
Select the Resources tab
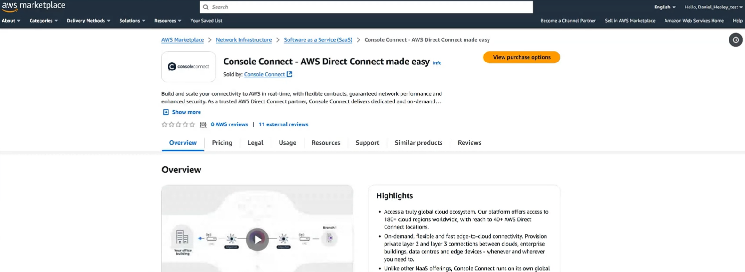tap(326, 143)
